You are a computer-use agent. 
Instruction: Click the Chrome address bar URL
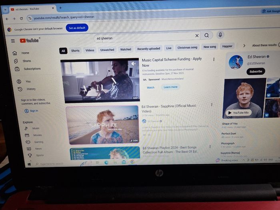coord(64,17)
